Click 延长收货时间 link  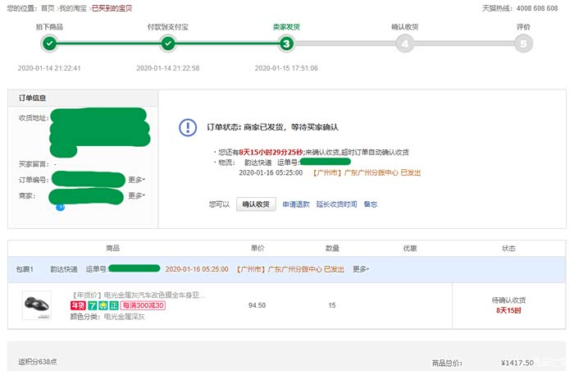[337, 204]
